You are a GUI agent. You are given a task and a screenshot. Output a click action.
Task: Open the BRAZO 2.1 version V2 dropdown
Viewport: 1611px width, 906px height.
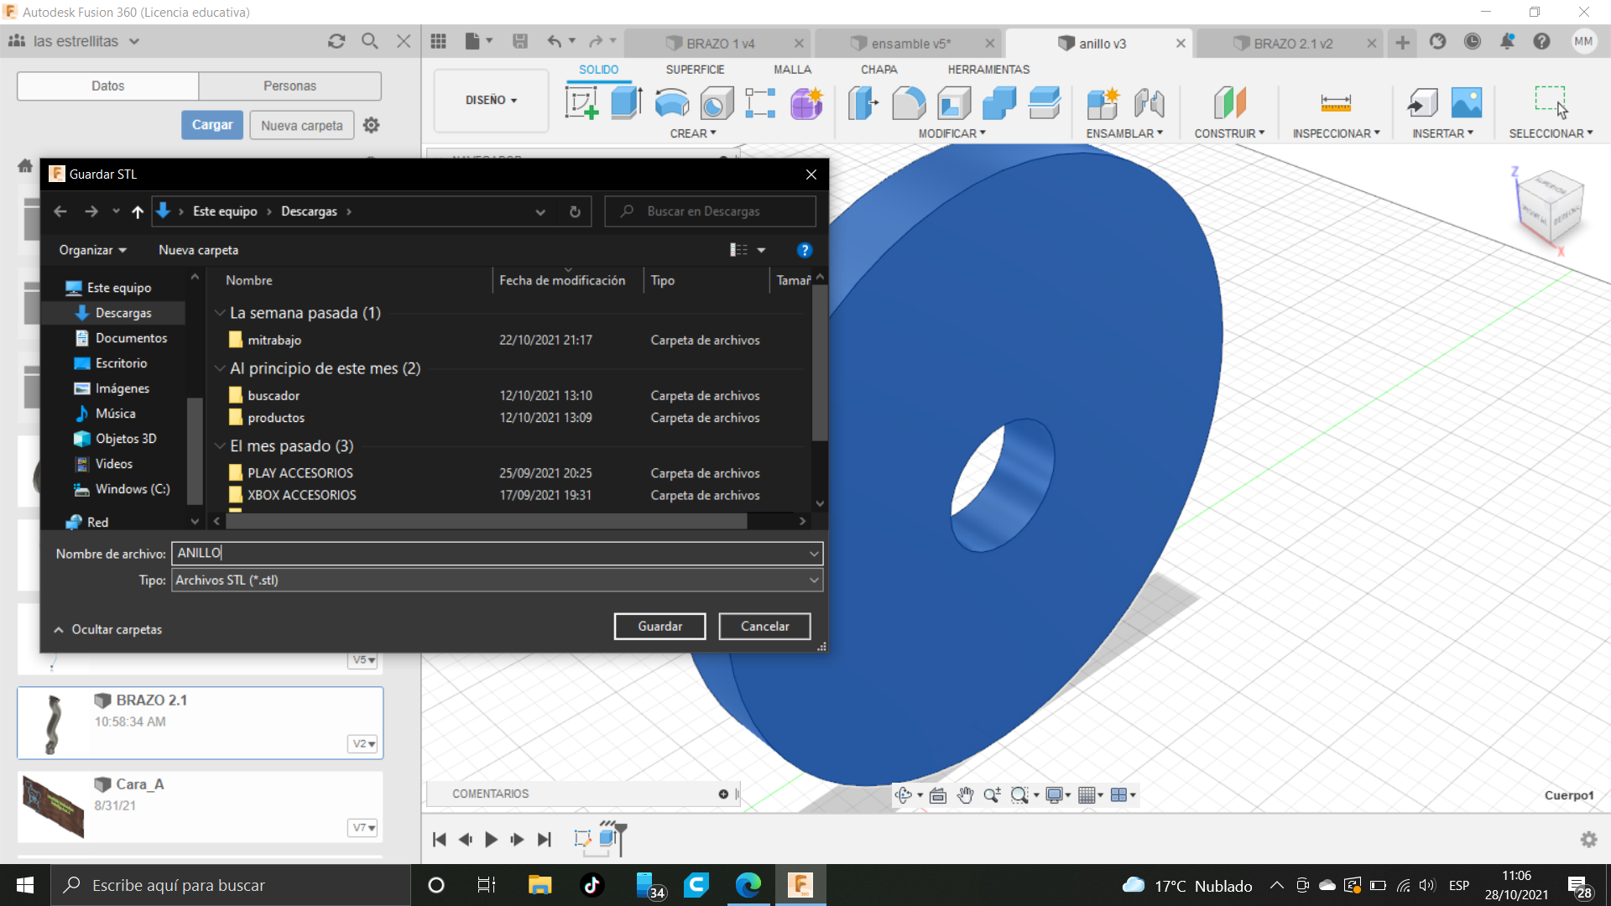click(x=363, y=744)
